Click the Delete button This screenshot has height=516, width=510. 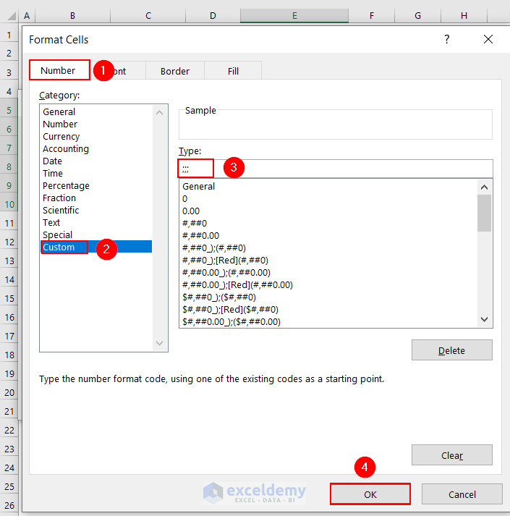tap(451, 350)
